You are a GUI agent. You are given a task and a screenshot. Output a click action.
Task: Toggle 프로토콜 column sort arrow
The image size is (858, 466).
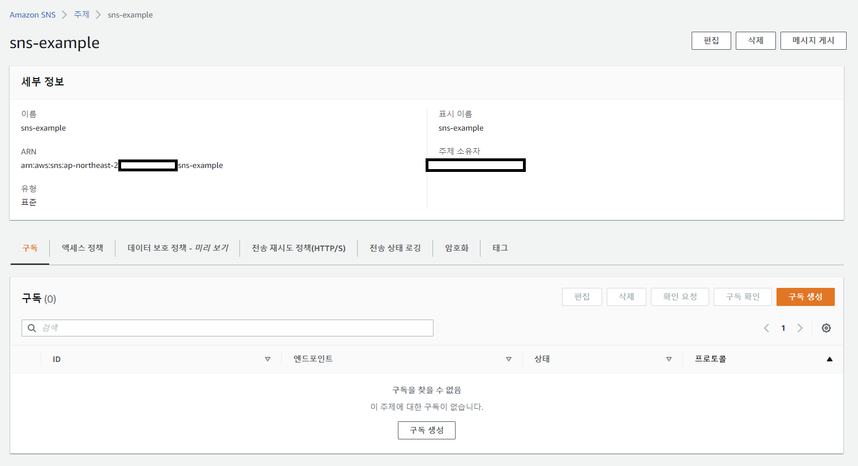click(830, 359)
